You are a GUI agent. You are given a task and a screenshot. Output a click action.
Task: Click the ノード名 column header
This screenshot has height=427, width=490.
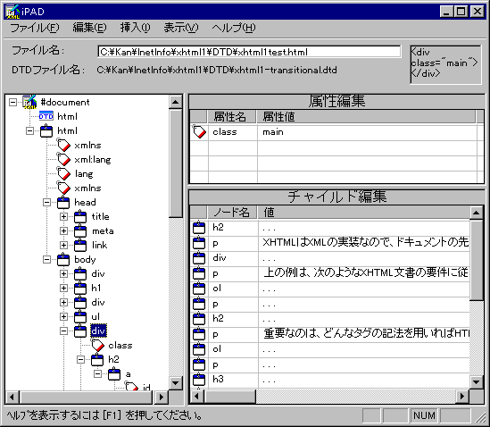(232, 213)
